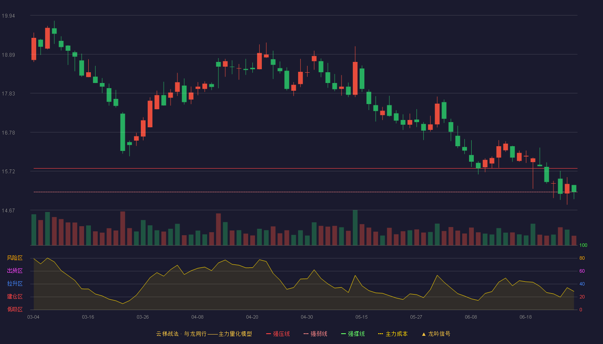Screen dimensions: 603x344
Task: Click the red 20 indicator axis value
Action: click(582, 297)
